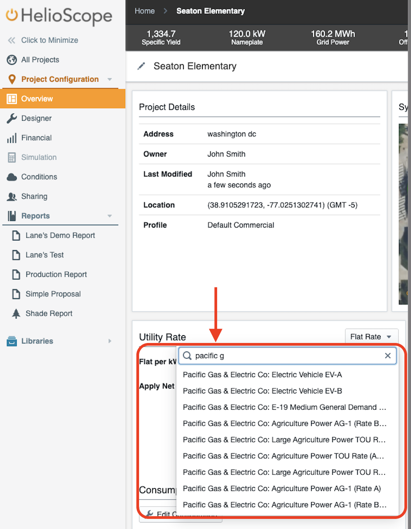Click the Overview layout icon
Viewport: 411px width, 529px height.
click(12, 99)
